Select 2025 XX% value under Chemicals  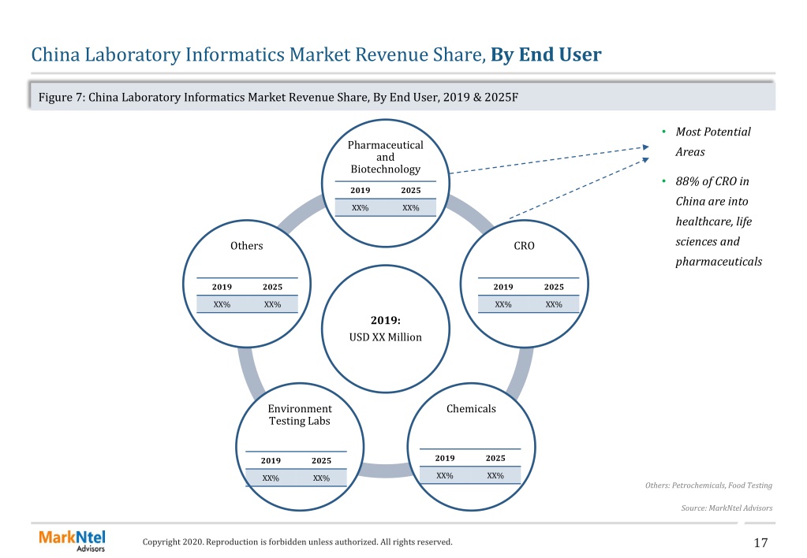[x=495, y=476]
